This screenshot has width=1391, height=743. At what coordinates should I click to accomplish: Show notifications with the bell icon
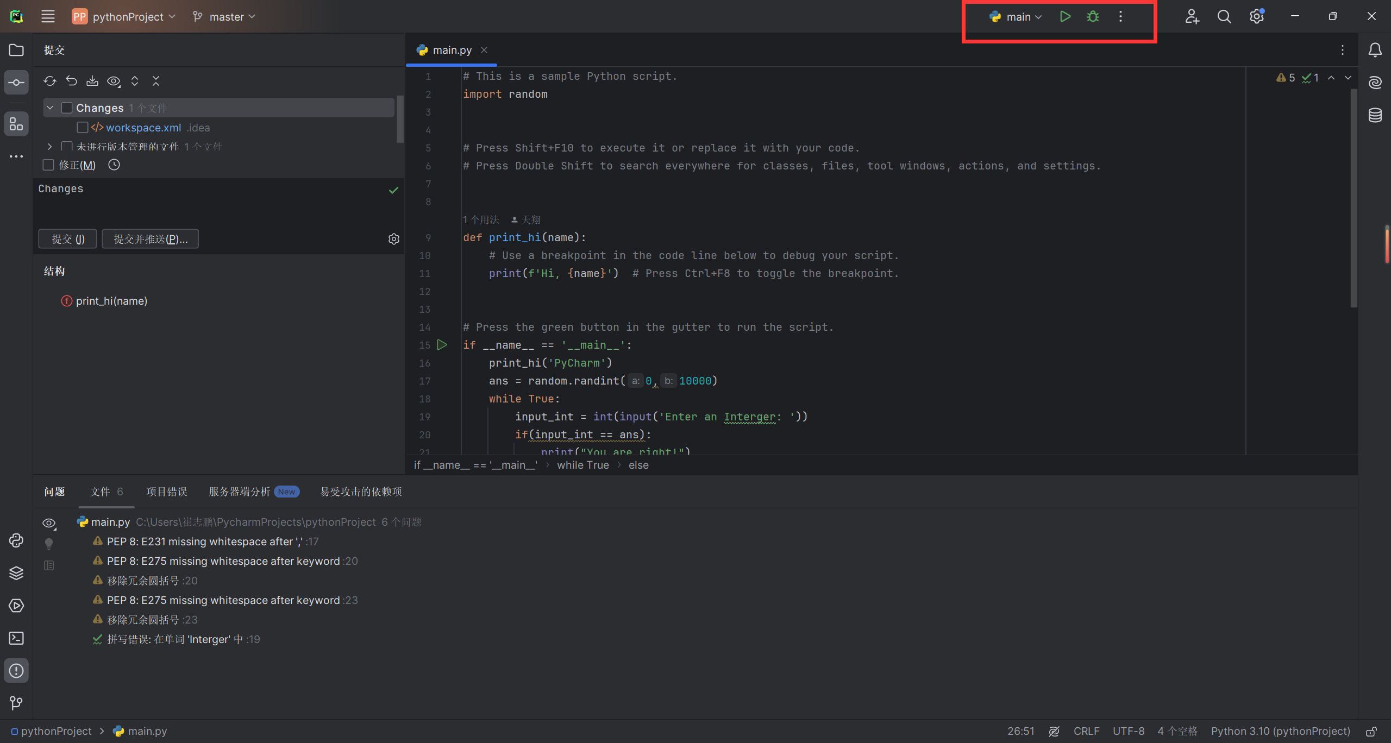click(1375, 50)
